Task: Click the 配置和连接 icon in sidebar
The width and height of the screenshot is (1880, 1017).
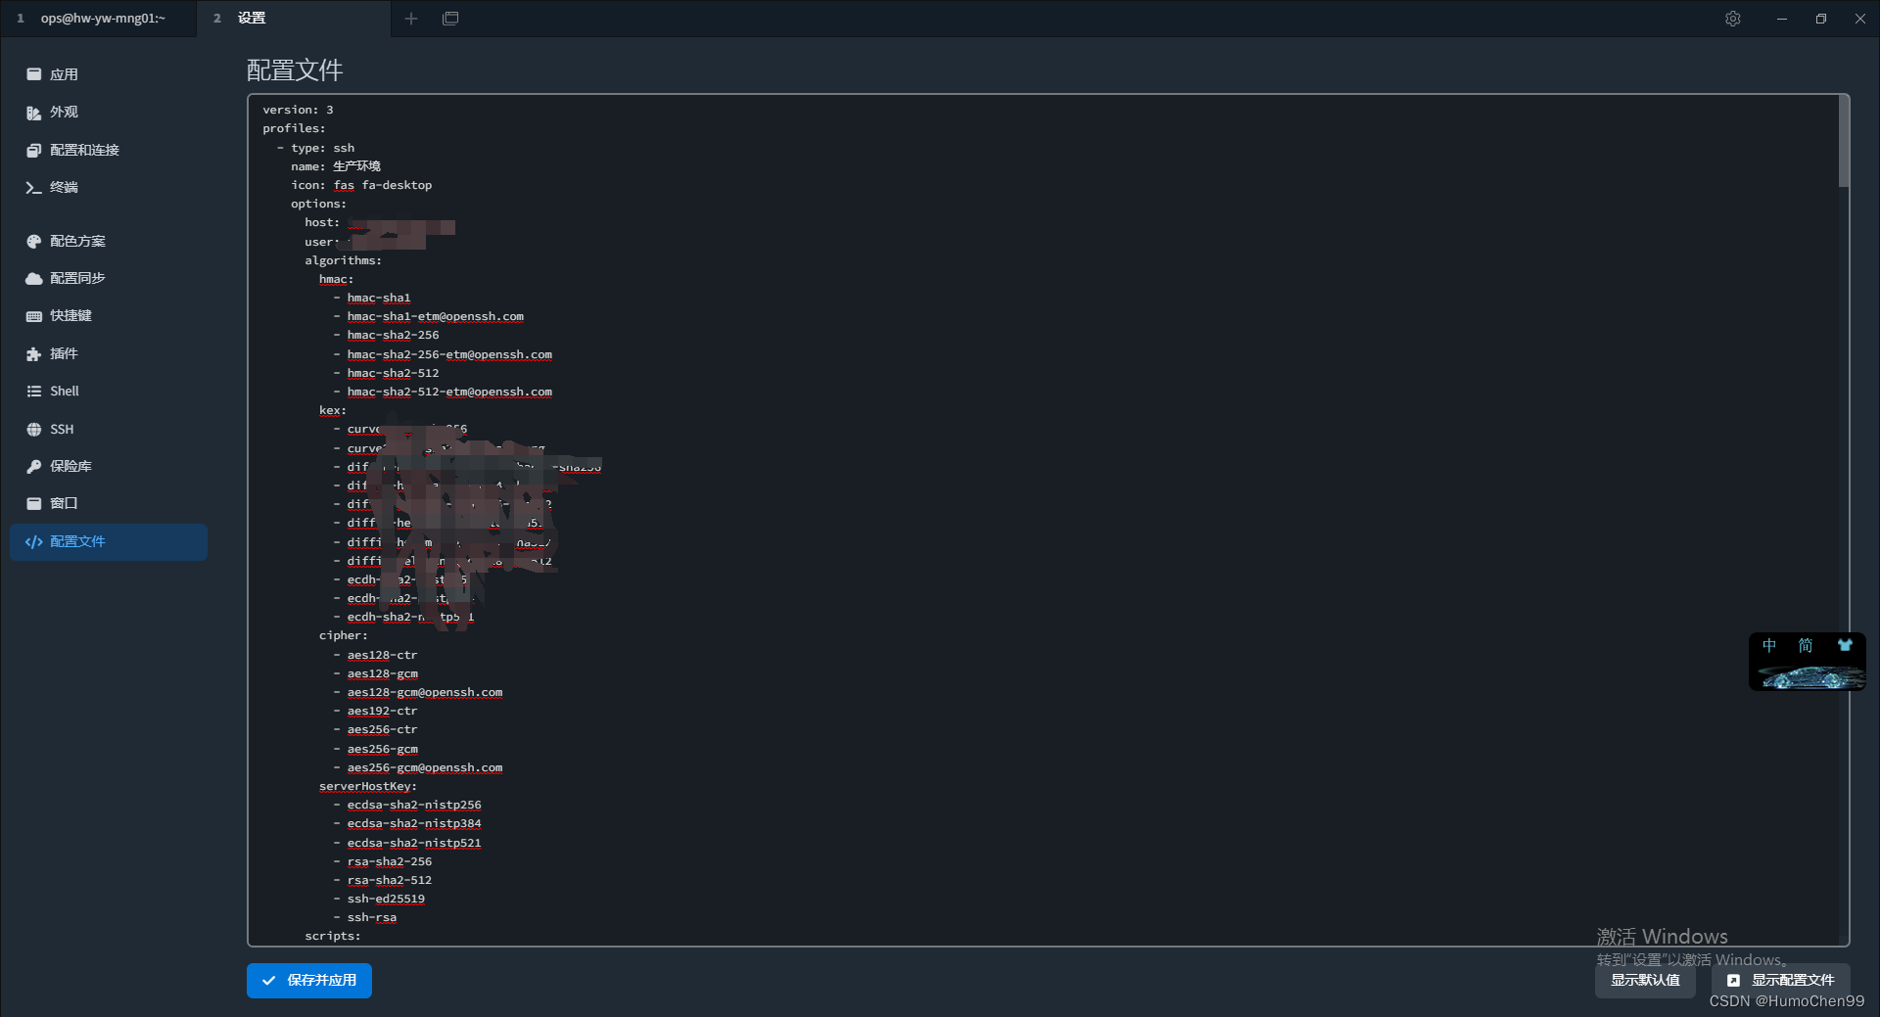Action: [33, 150]
